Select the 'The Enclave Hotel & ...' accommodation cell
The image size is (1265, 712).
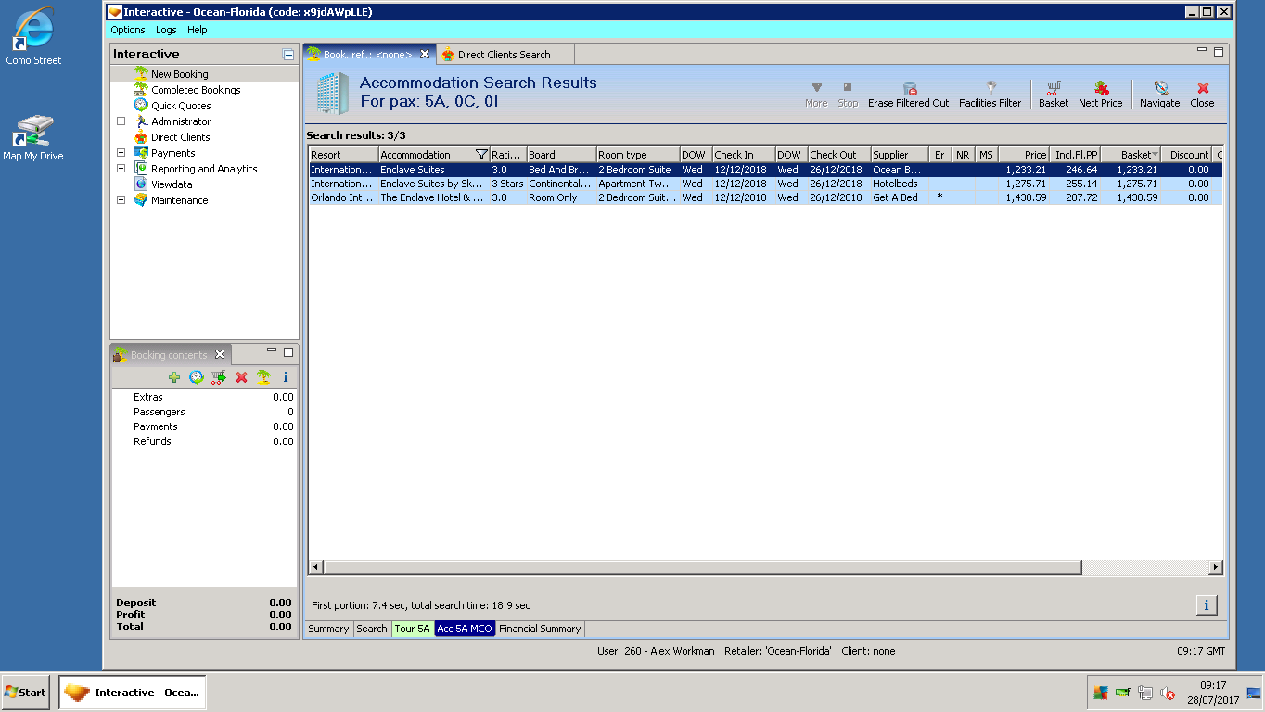tap(433, 197)
